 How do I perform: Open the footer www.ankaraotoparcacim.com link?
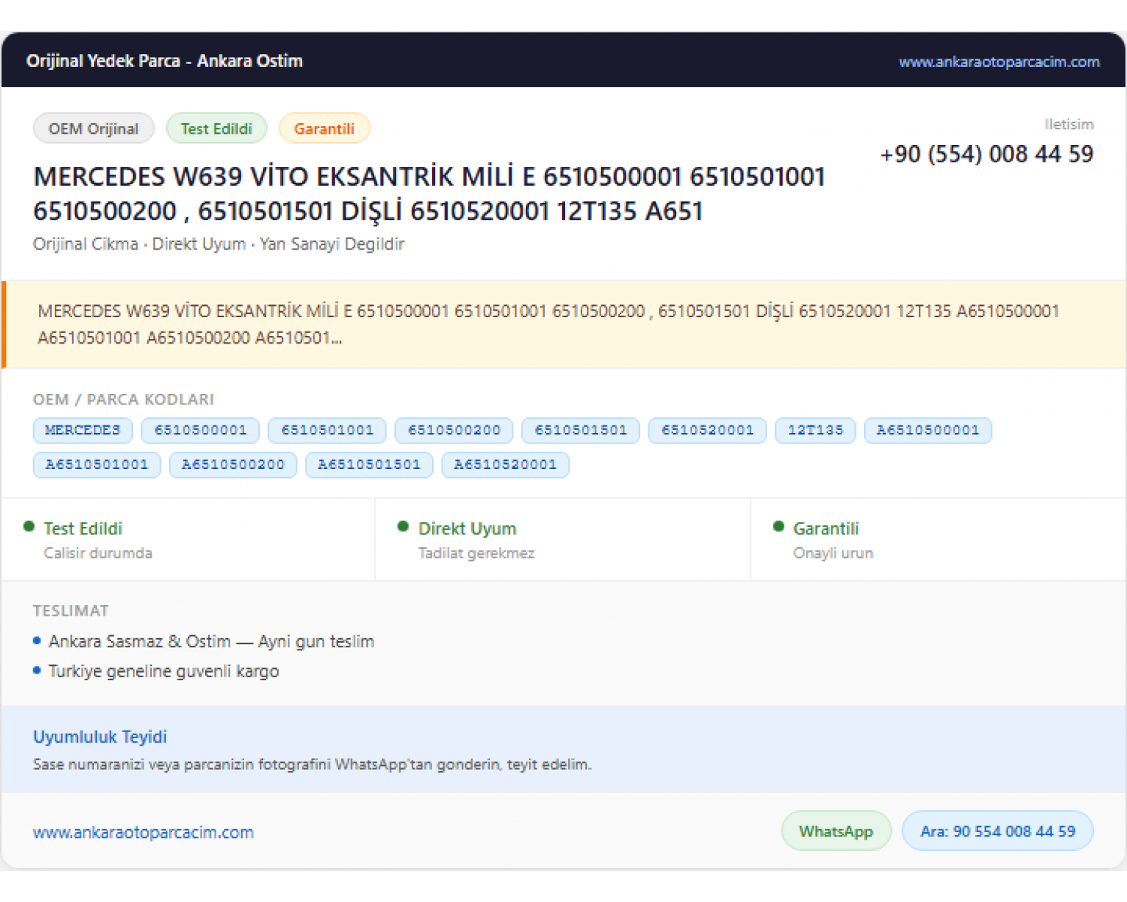point(144,832)
